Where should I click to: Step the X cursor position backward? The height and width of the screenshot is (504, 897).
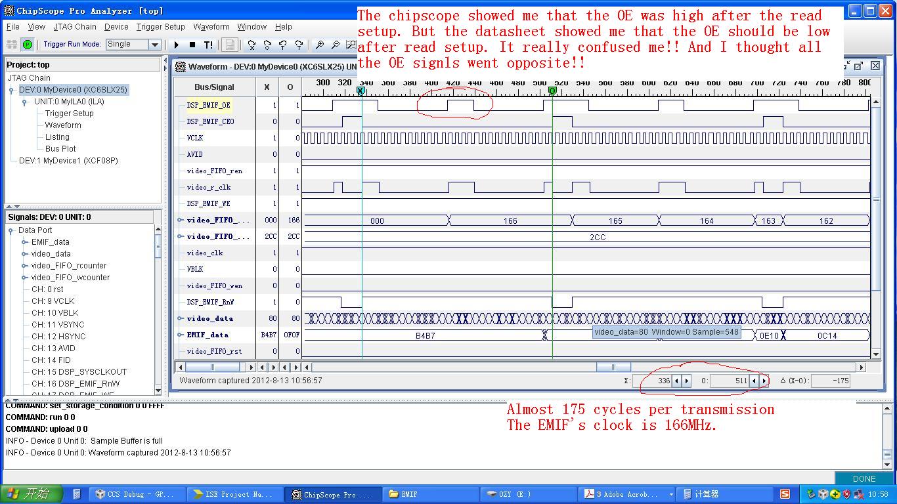click(676, 381)
